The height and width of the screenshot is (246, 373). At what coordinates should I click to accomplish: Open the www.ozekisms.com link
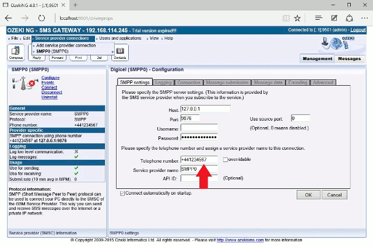pyautogui.click(x=240, y=240)
